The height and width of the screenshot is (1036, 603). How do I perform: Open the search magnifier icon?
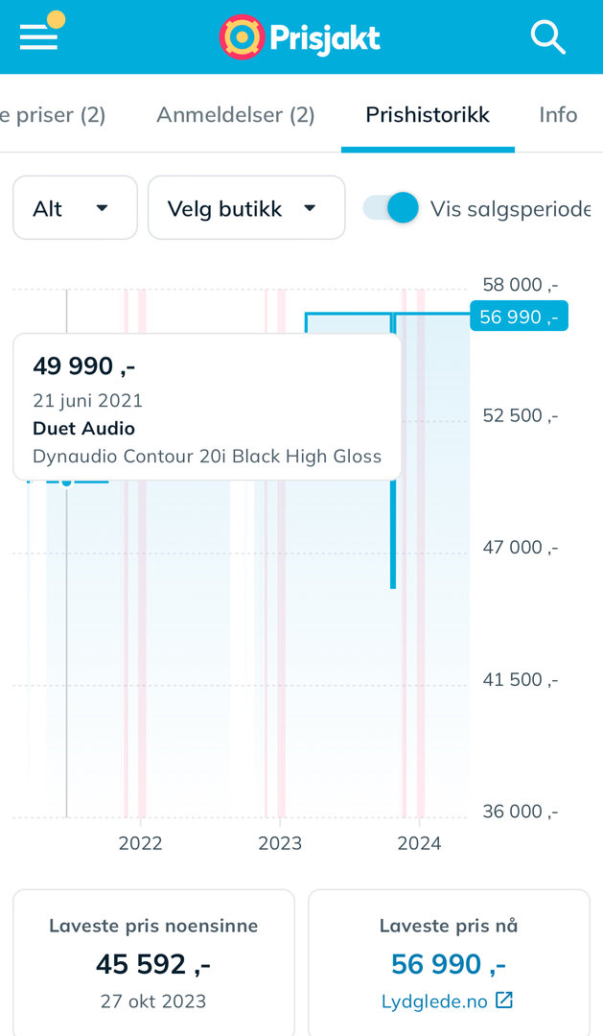[547, 37]
